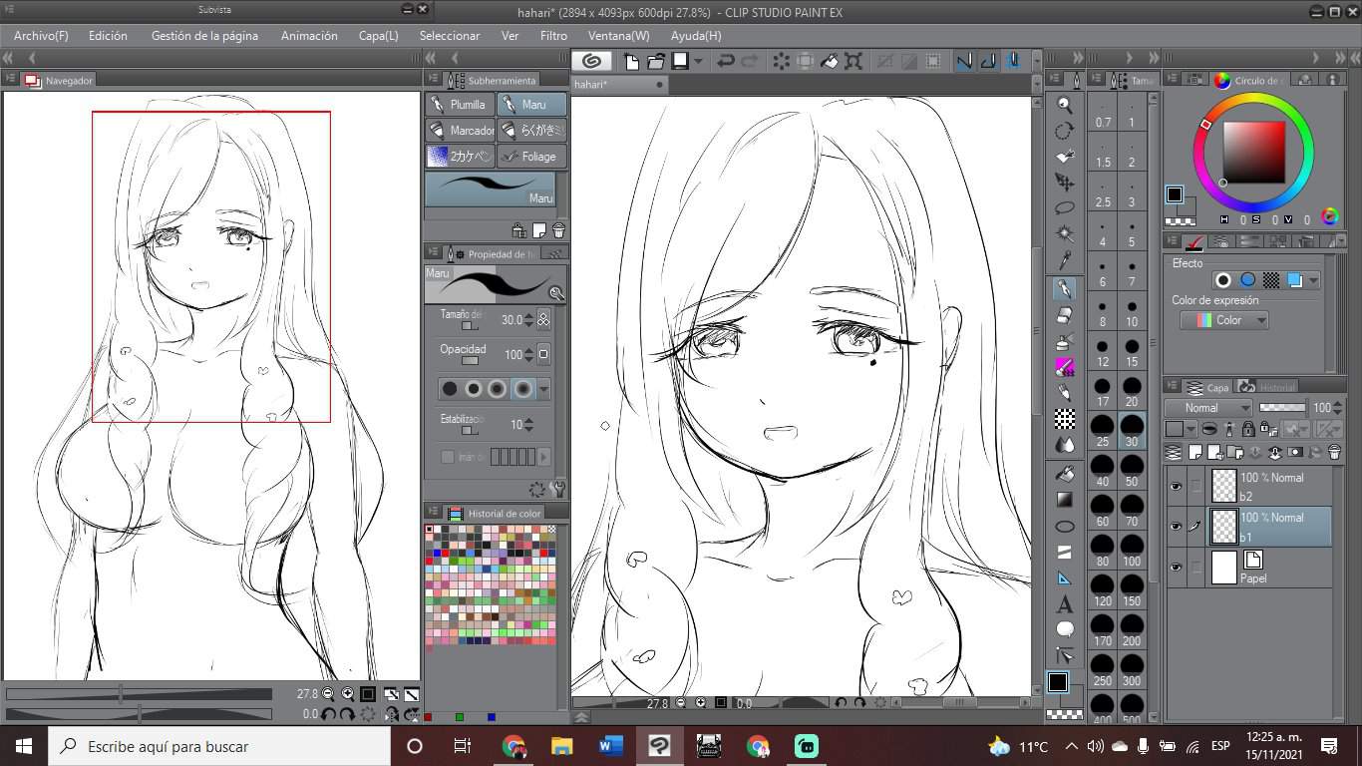Open layer color effect dropdown arrow
This screenshot has height=766, width=1362.
pyautogui.click(x=1314, y=280)
